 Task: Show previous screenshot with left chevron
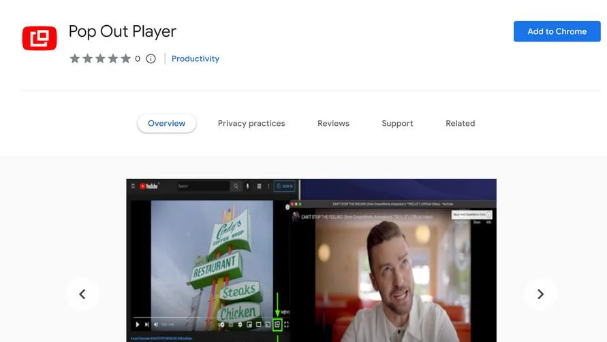click(82, 294)
